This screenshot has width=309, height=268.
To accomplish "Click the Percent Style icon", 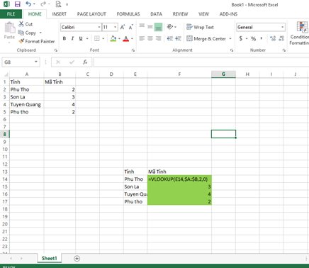I will click(x=253, y=38).
